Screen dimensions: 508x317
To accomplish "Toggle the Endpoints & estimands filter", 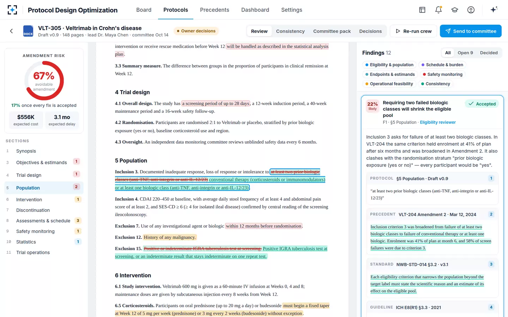I will pyautogui.click(x=390, y=74).
